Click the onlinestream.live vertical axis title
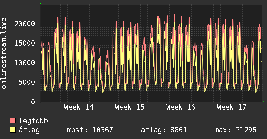The width and height of the screenshot is (267, 139). tap(4, 53)
